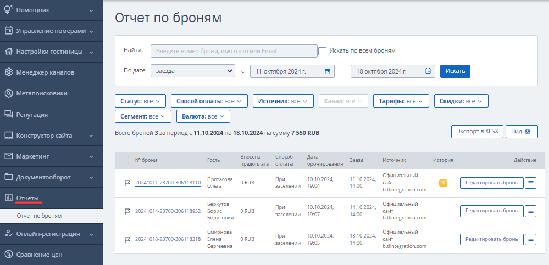The width and height of the screenshot is (549, 265).
Task: Click the Сравнение цен icon
Action: click(x=8, y=255)
